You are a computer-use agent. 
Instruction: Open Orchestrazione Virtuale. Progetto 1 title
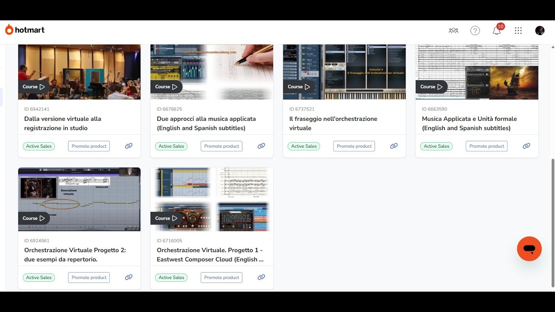point(210,255)
